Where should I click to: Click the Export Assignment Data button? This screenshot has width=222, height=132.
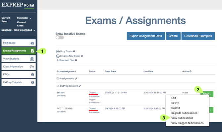[146, 36]
